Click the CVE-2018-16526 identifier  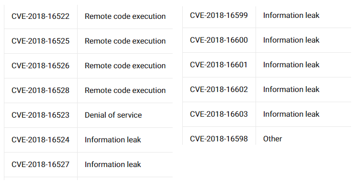(x=41, y=66)
